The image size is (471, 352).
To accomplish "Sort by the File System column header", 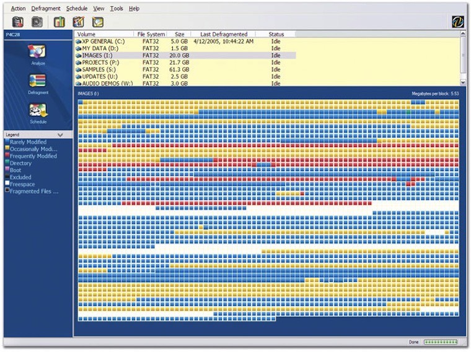I will coord(150,34).
